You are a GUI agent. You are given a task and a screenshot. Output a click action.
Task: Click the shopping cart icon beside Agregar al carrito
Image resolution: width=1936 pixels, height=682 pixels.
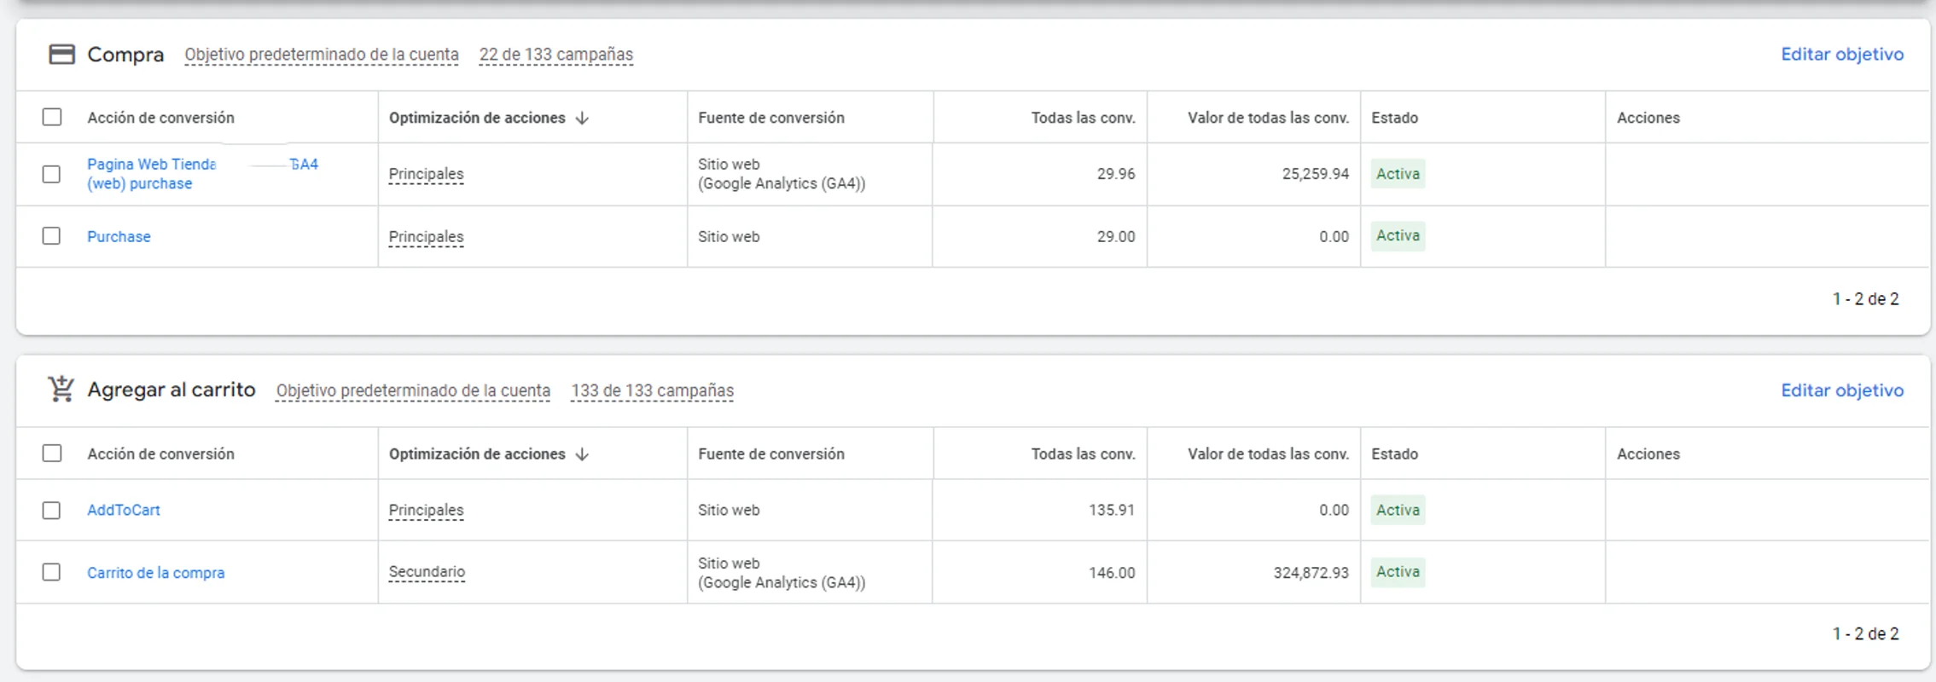tap(60, 389)
